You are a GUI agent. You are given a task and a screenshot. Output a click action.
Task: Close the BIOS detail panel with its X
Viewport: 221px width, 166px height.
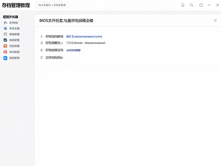pos(215,21)
